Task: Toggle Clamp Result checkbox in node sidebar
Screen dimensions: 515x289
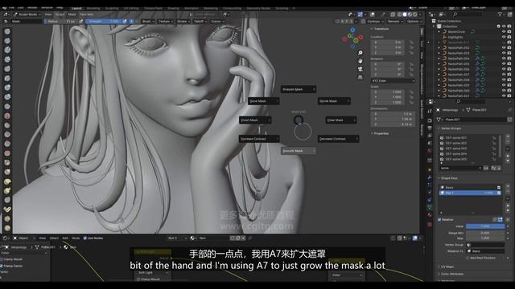Action: click(2, 259)
